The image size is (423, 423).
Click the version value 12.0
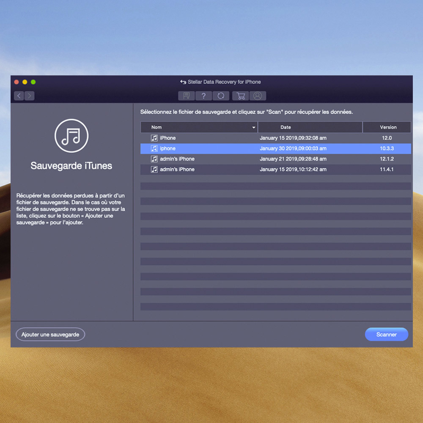coord(387,138)
